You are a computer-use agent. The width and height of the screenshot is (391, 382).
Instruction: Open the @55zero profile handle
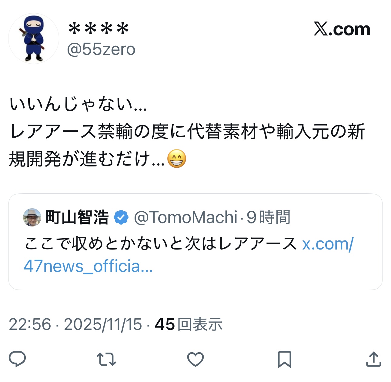click(101, 49)
